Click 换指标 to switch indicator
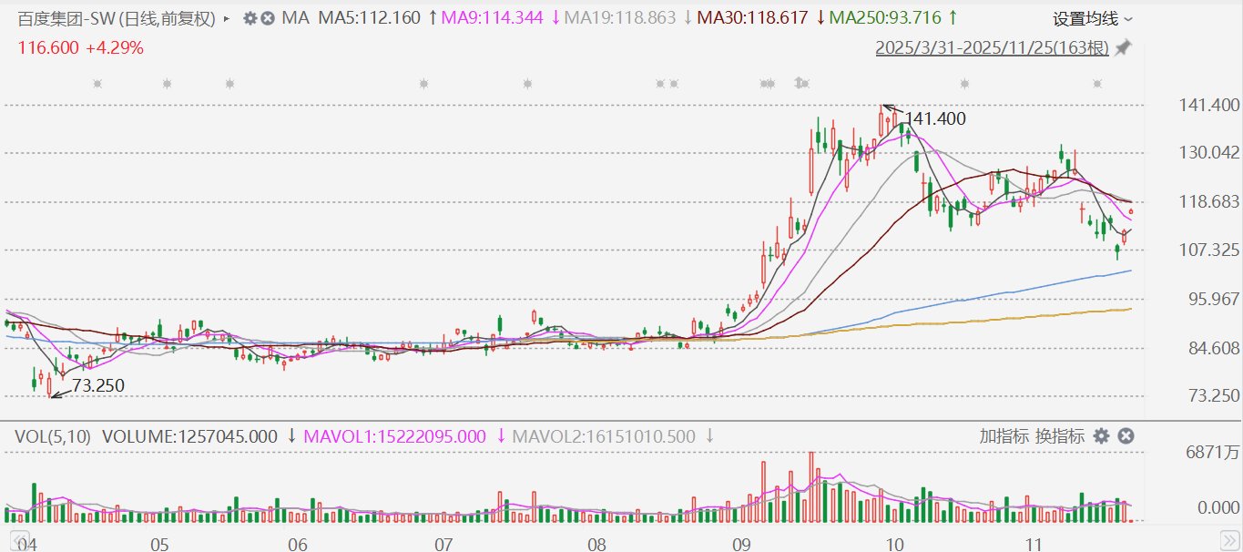 (x=1059, y=436)
